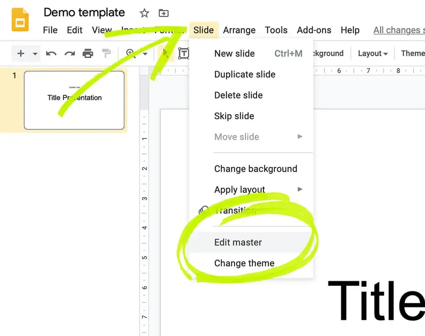Select slide 1 thumbnail
This screenshot has width=425, height=336.
coord(74,100)
